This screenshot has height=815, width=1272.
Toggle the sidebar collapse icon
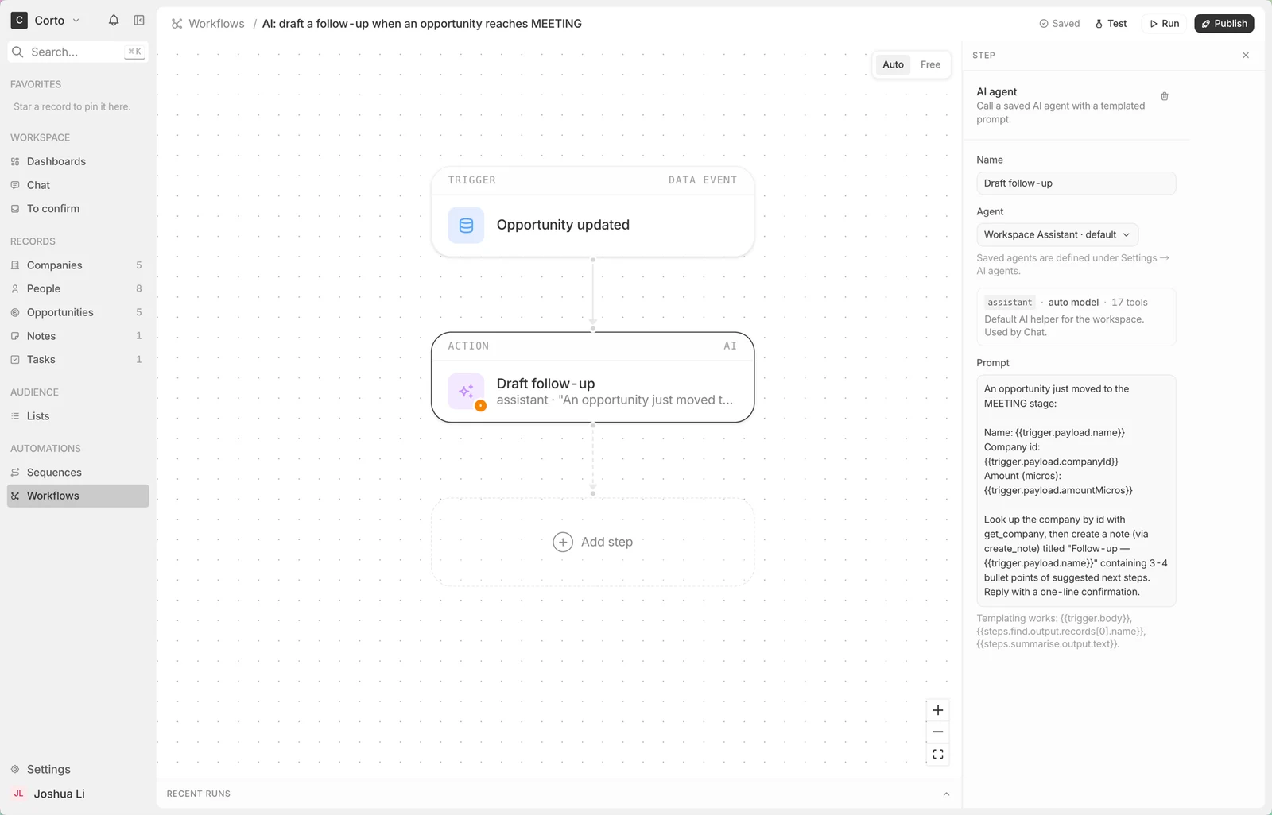click(139, 21)
